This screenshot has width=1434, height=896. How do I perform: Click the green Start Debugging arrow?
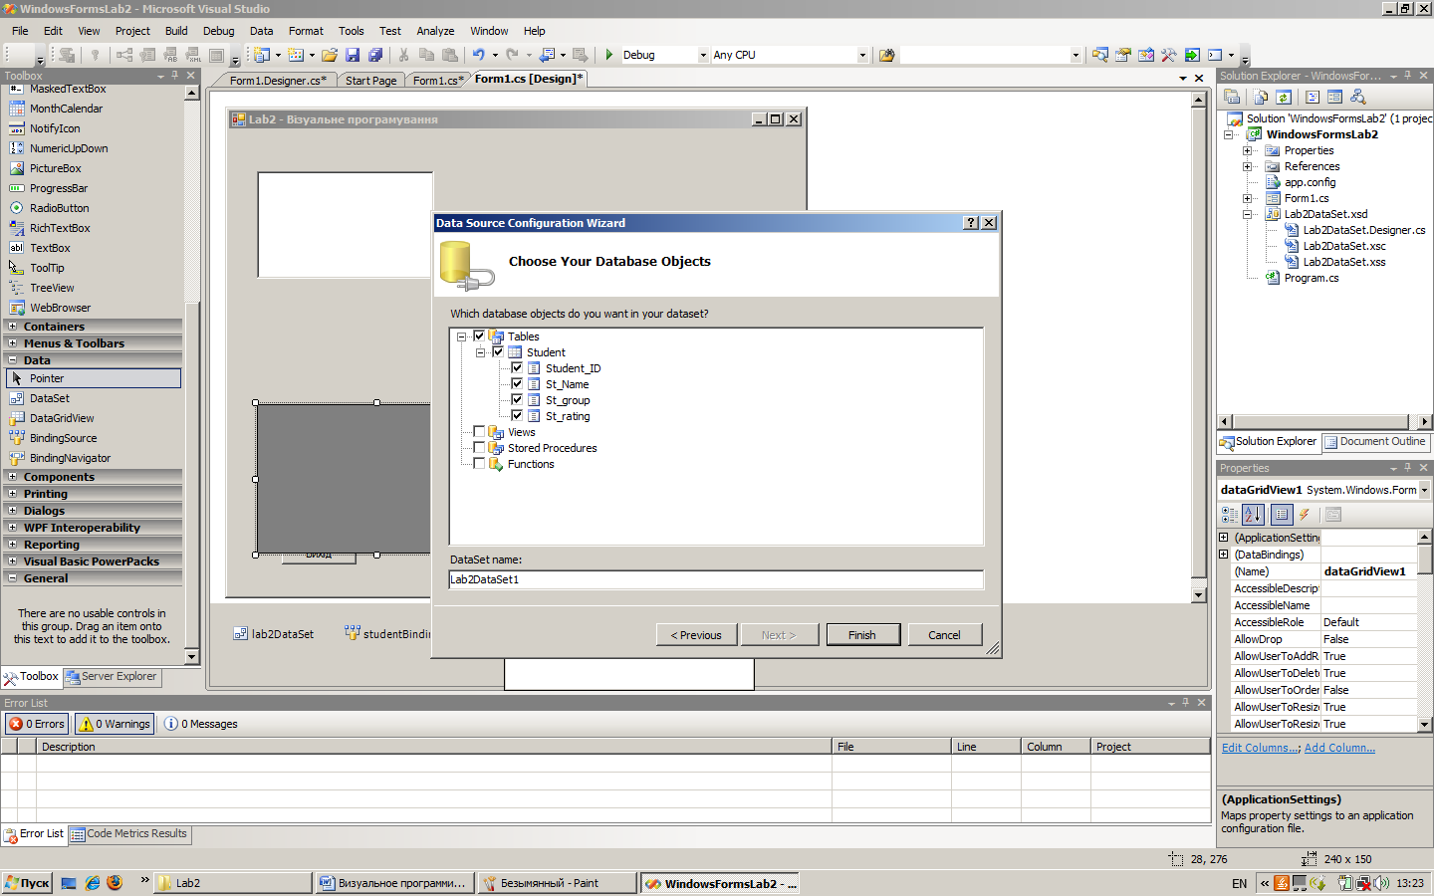608,55
